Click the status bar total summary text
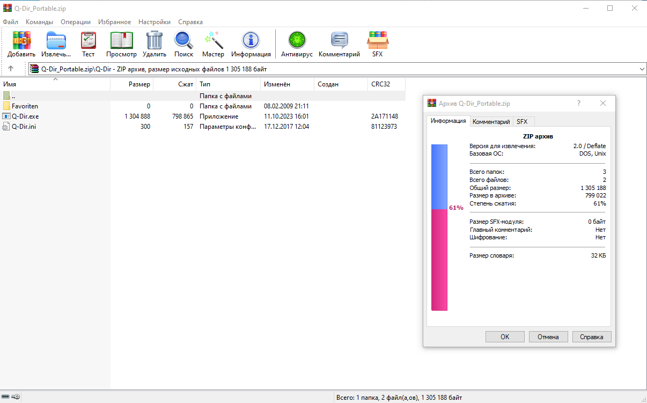647x403 pixels. 399,398
